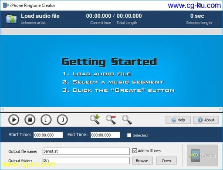
Task: Reset zoom with the plain magnifier icon
Action: [127, 120]
